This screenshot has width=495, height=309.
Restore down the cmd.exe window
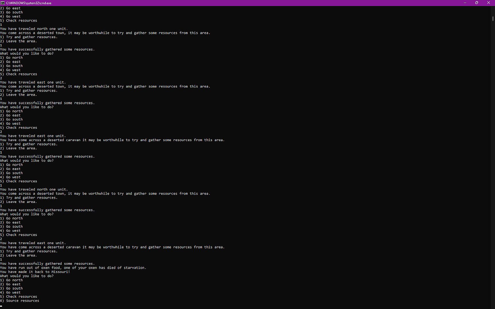pyautogui.click(x=477, y=3)
